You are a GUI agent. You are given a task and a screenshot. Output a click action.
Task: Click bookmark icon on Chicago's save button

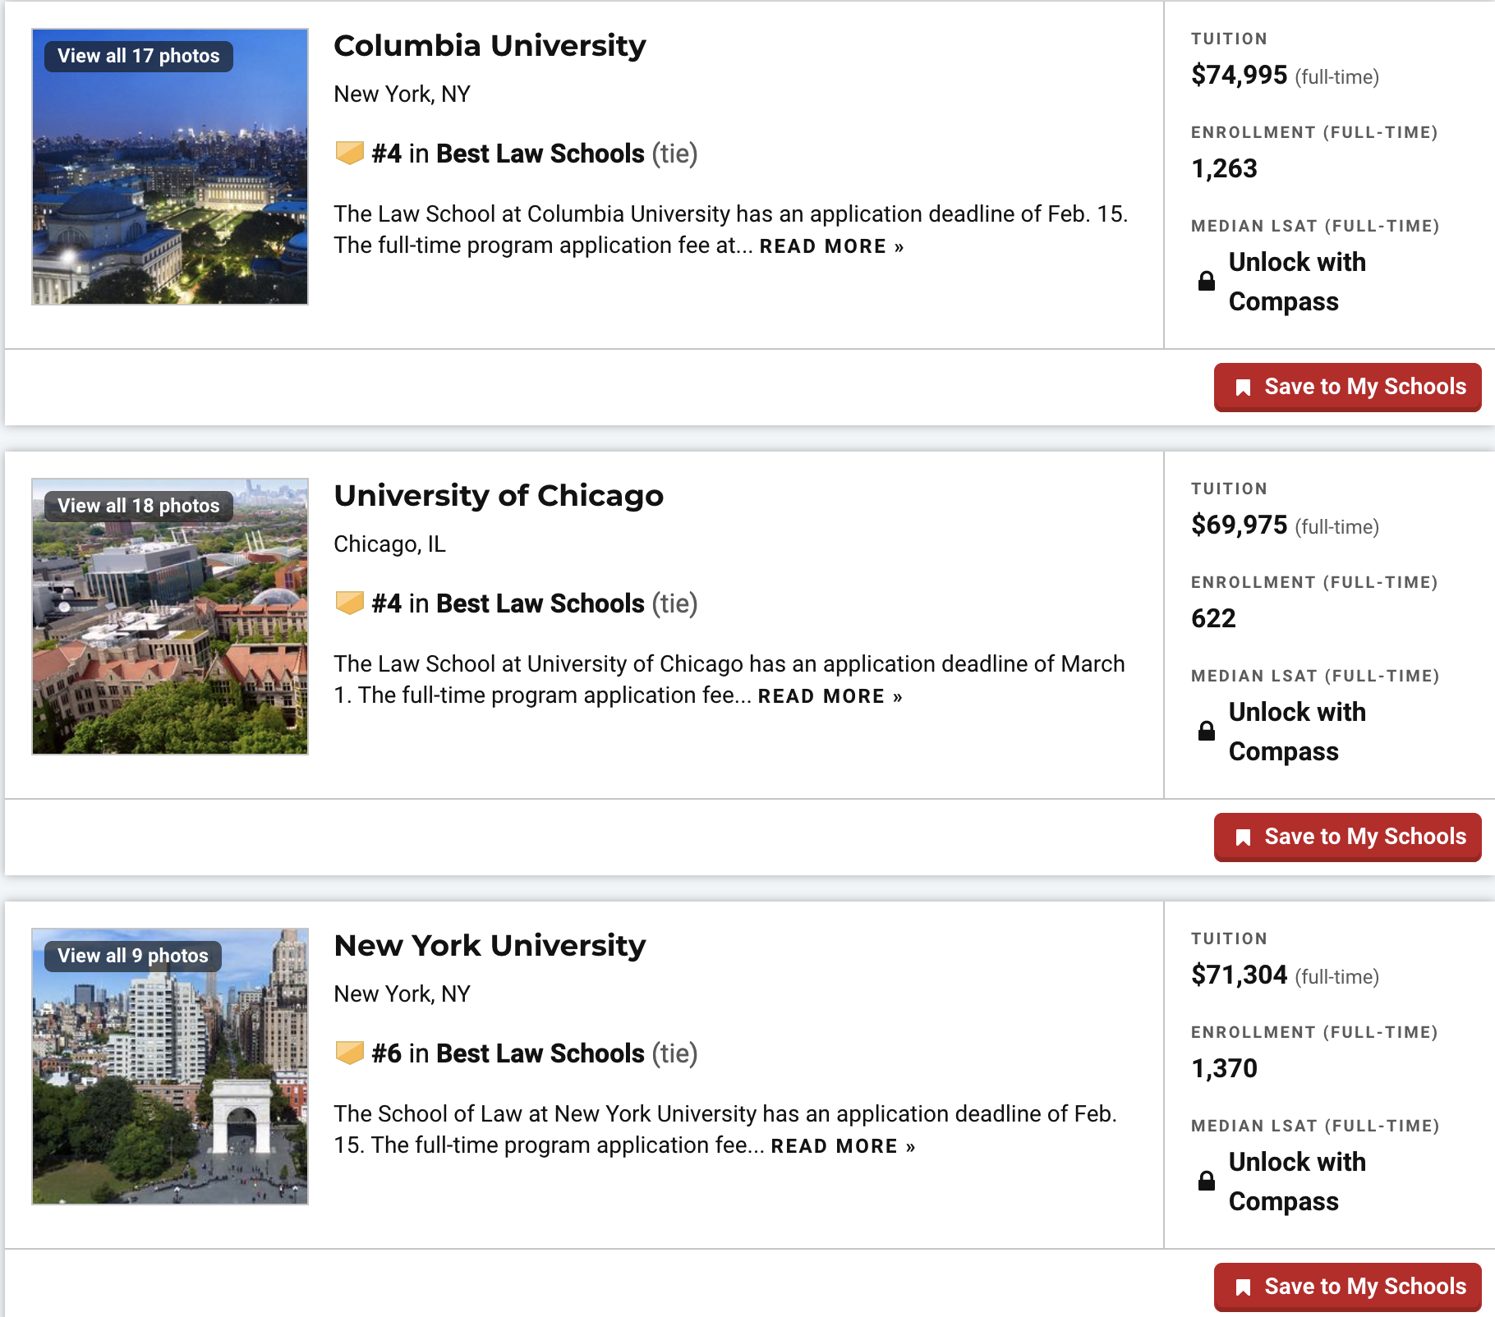(x=1243, y=837)
